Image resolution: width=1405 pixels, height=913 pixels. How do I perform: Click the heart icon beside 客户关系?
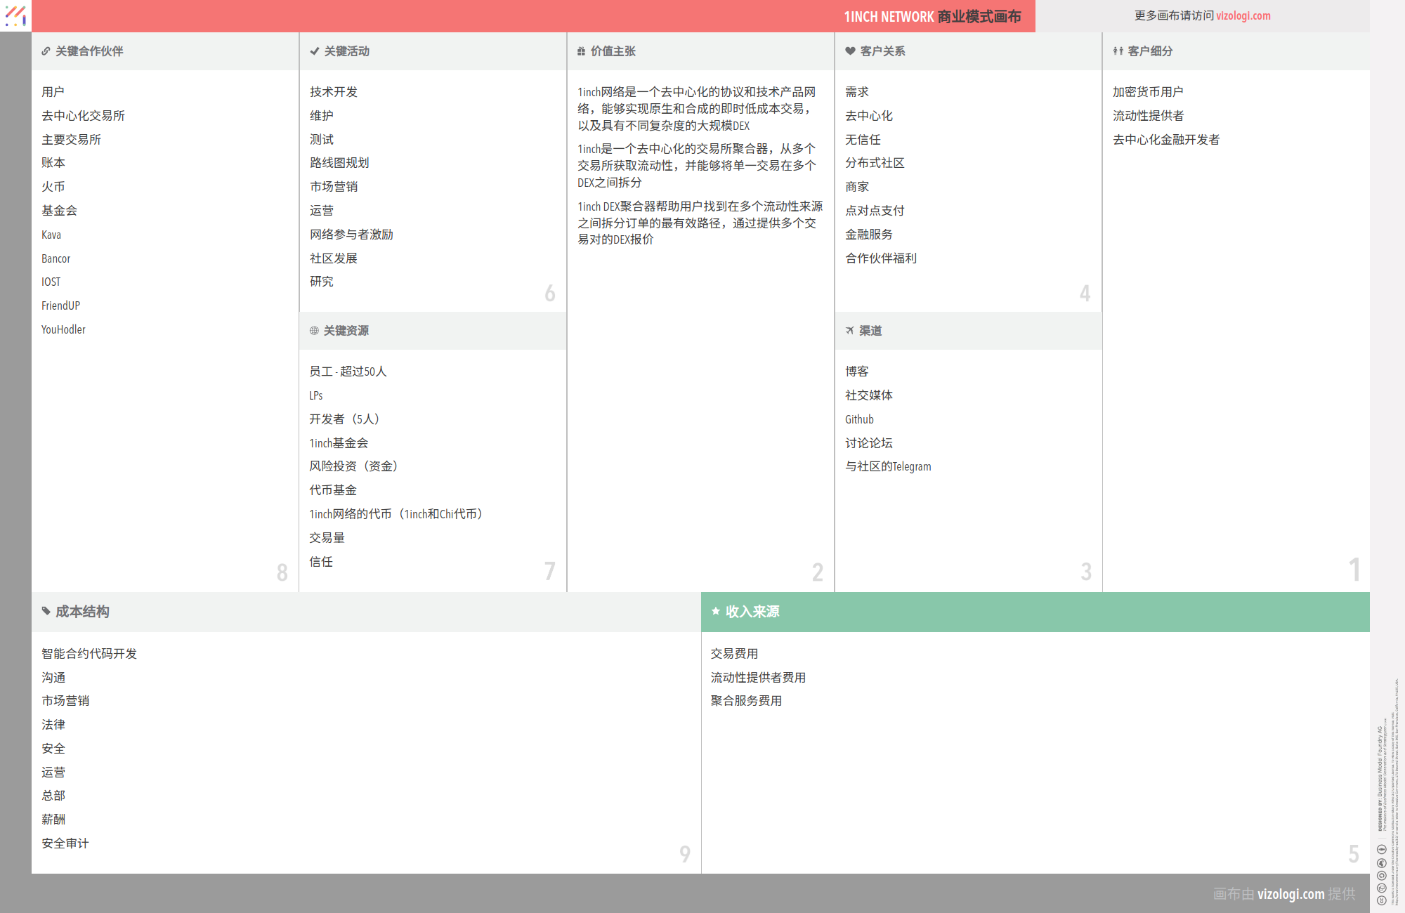(850, 51)
